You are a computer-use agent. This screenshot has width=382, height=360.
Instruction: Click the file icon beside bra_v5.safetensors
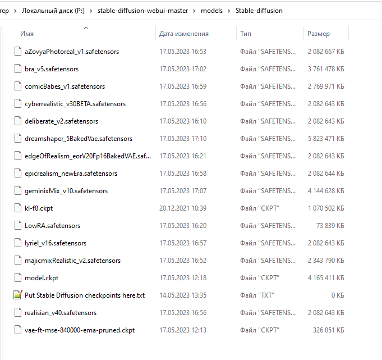[18, 69]
